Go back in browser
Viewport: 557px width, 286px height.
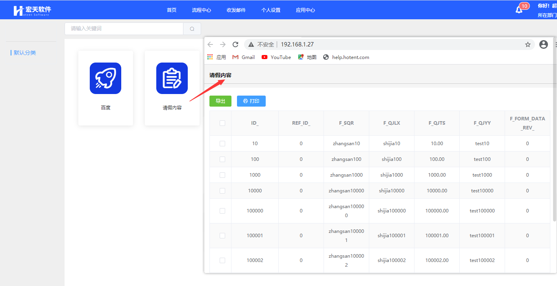coord(210,44)
